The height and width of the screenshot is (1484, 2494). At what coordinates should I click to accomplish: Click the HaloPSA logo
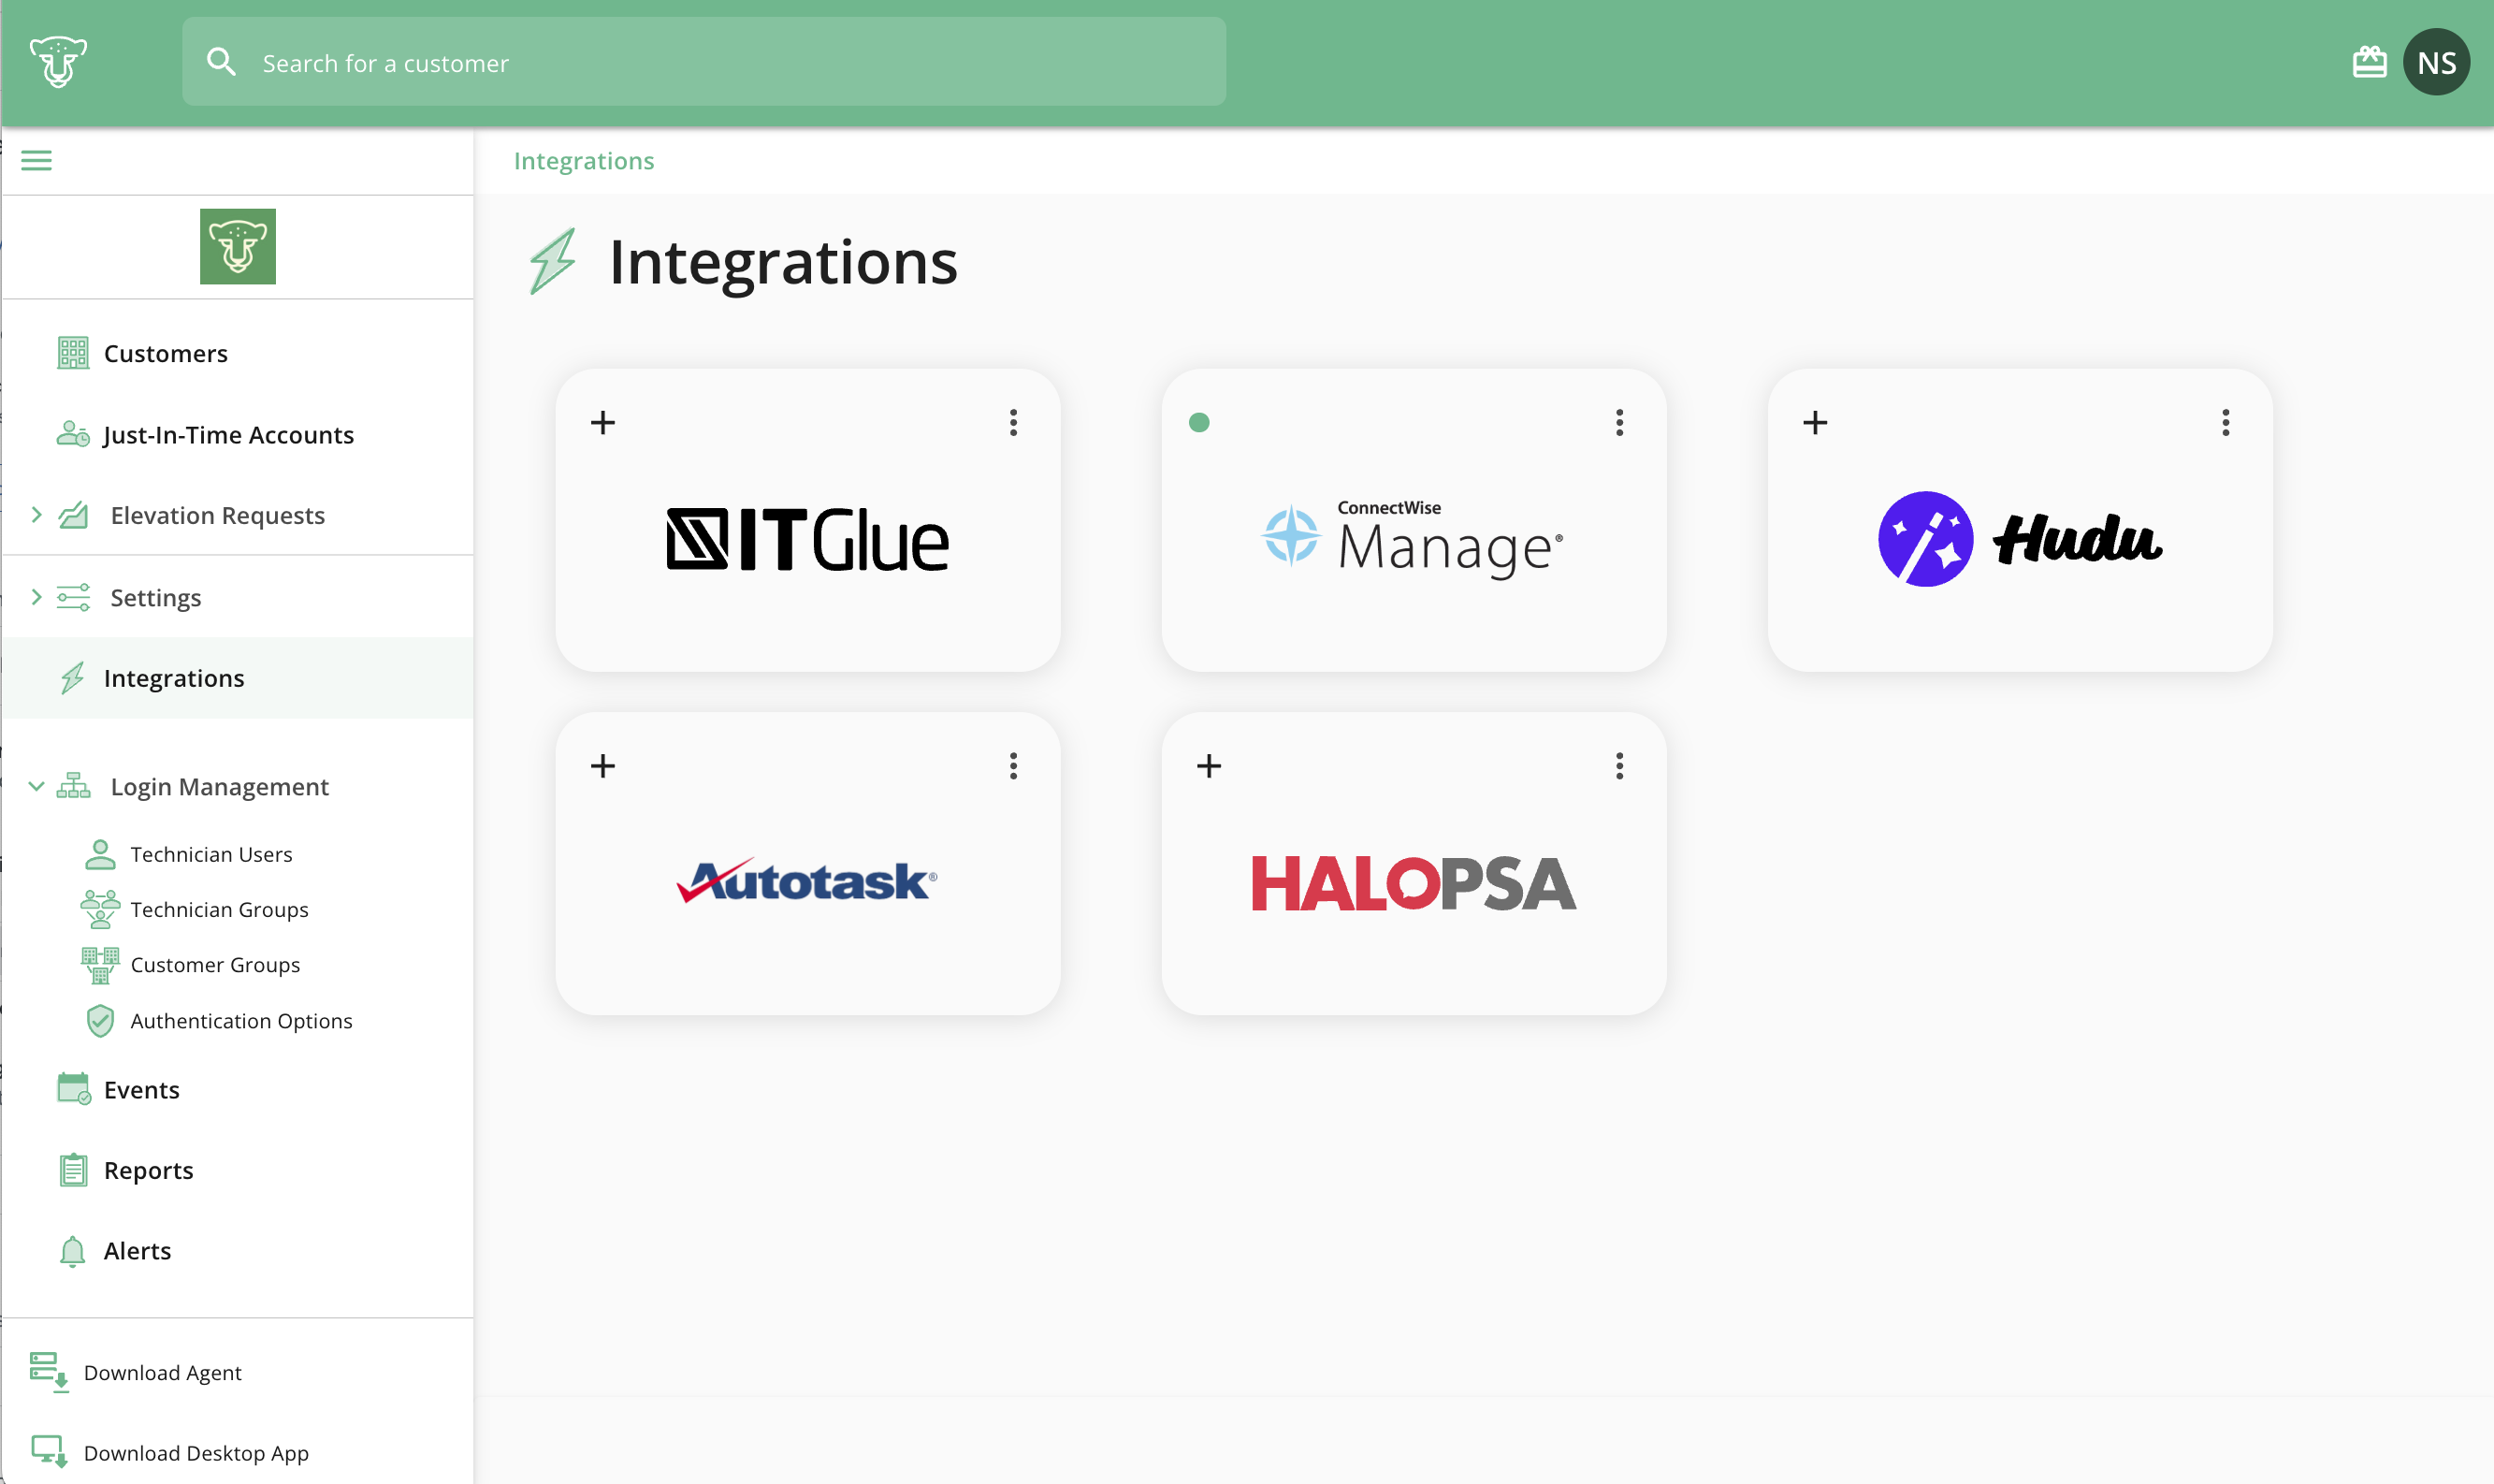coord(1414,883)
